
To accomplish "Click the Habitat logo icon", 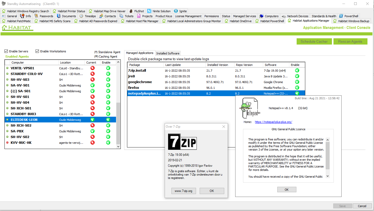I will click(4, 28).
